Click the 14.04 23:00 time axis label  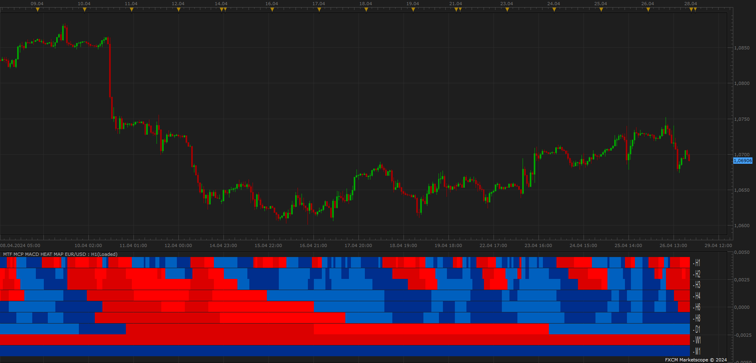tap(223, 245)
